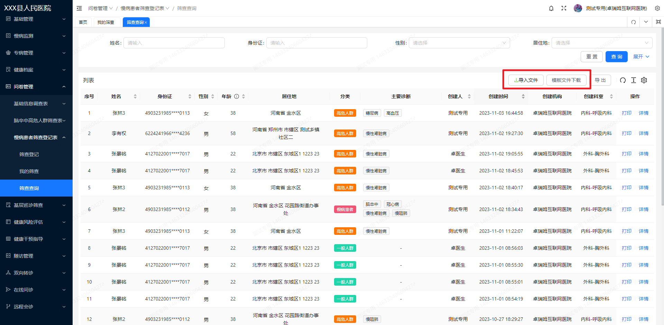Sort by 年龄 column arrows
Viewport: 664px width, 325px height.
tap(243, 96)
